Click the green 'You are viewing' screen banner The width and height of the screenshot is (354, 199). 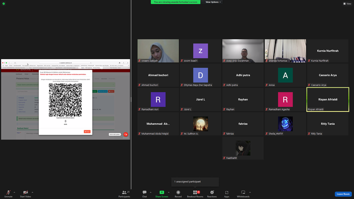point(175,2)
